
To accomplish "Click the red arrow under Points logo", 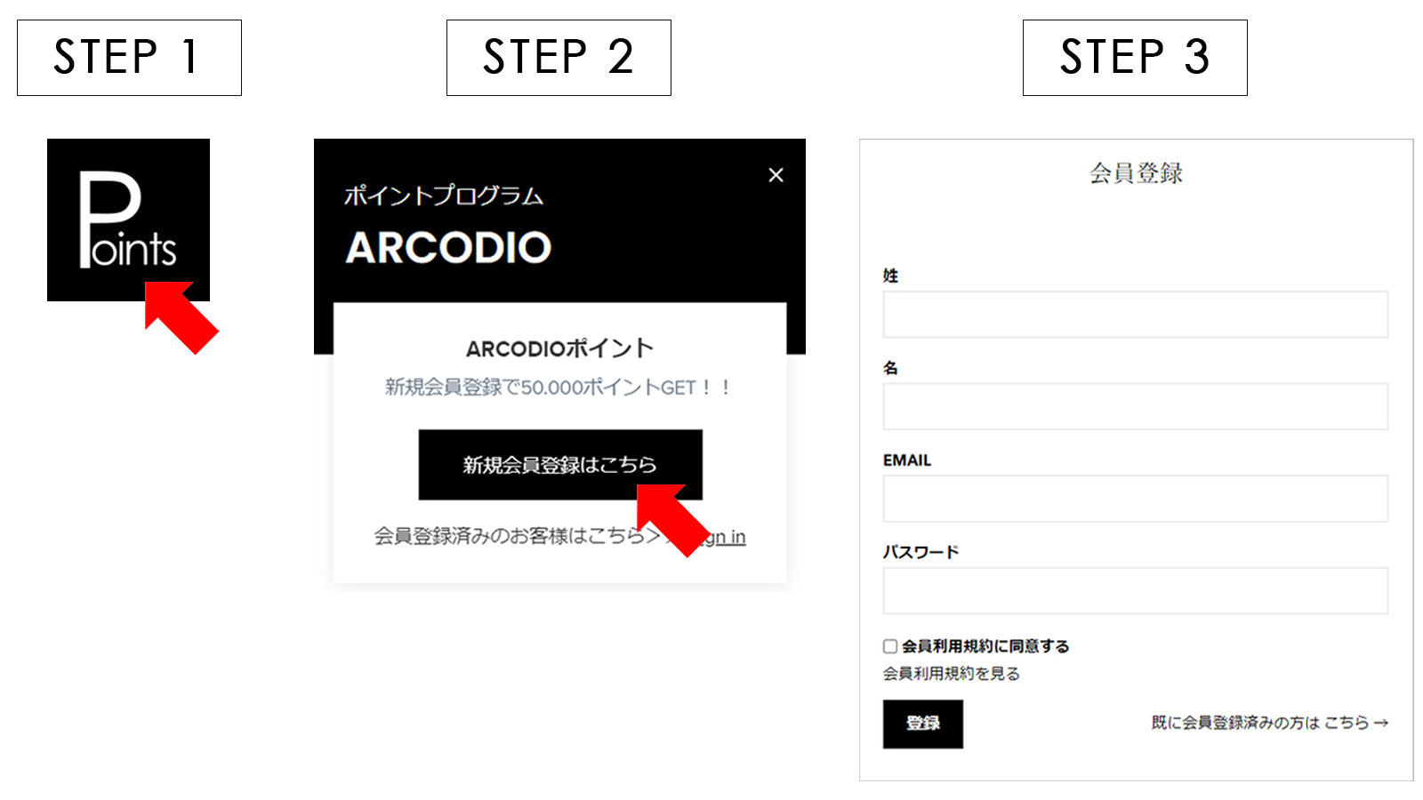I will pos(181,317).
